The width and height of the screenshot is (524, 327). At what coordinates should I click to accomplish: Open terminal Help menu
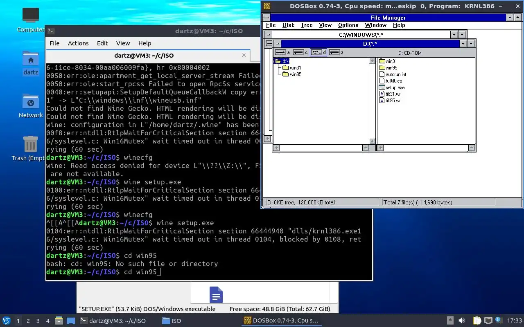[x=145, y=43]
